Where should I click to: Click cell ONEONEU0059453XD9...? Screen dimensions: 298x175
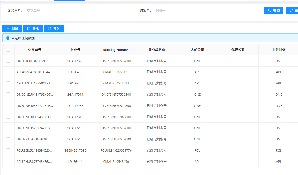click(35, 117)
